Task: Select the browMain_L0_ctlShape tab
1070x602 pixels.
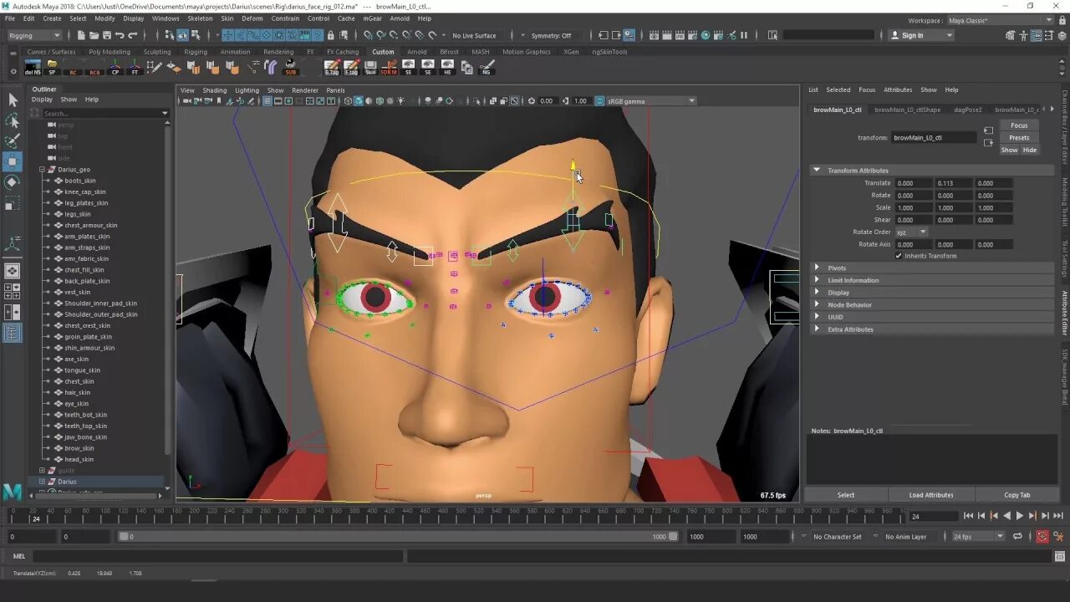Action: point(908,110)
